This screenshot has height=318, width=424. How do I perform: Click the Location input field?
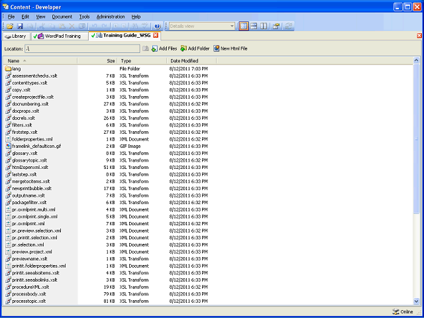(82, 48)
